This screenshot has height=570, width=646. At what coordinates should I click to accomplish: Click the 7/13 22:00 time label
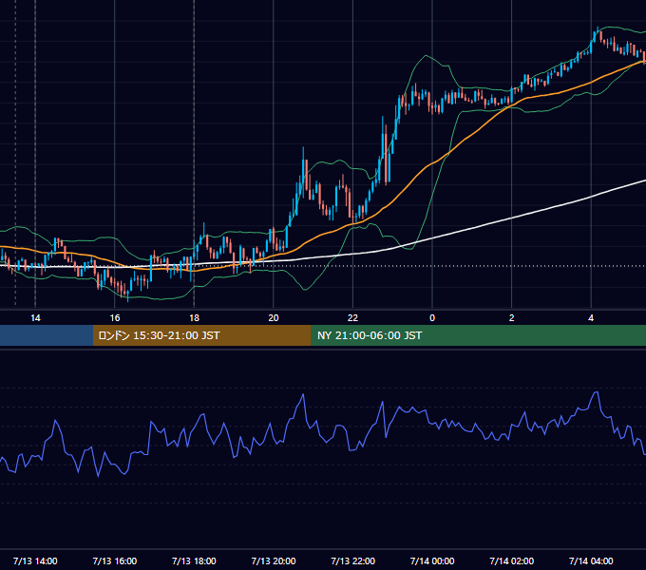(353, 560)
